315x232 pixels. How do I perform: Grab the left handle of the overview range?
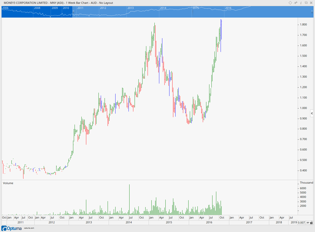click(74, 12)
